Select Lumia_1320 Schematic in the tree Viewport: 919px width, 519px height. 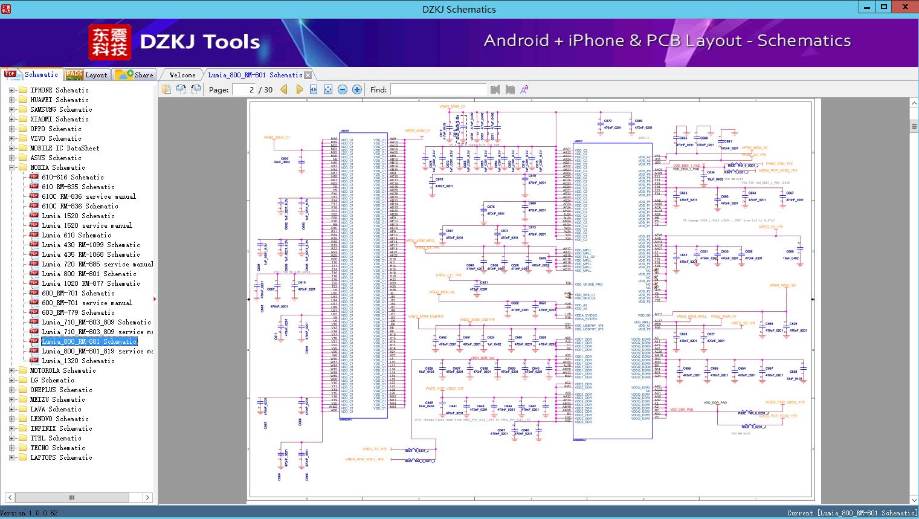(x=78, y=361)
